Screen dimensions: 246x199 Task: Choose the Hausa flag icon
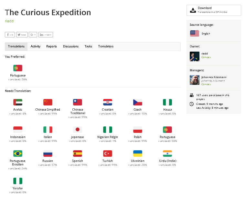pyautogui.click(x=167, y=102)
